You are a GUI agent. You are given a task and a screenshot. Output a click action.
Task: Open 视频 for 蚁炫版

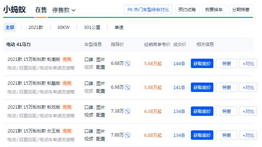pos(89,115)
